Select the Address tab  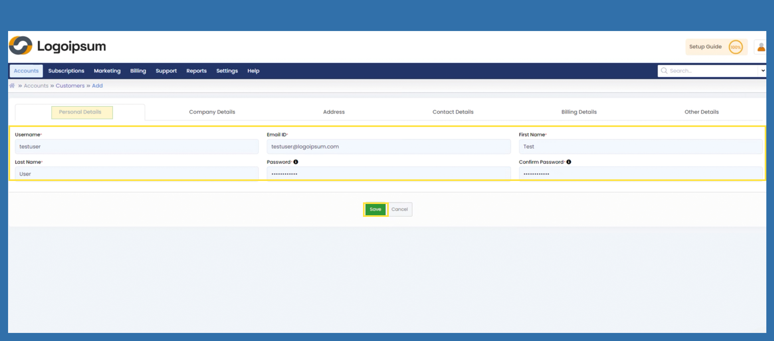[x=334, y=112]
